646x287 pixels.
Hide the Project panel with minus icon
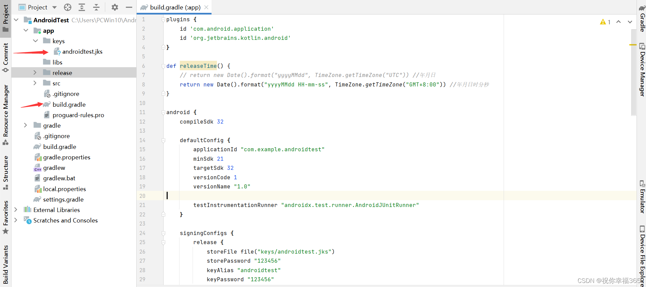coord(129,7)
